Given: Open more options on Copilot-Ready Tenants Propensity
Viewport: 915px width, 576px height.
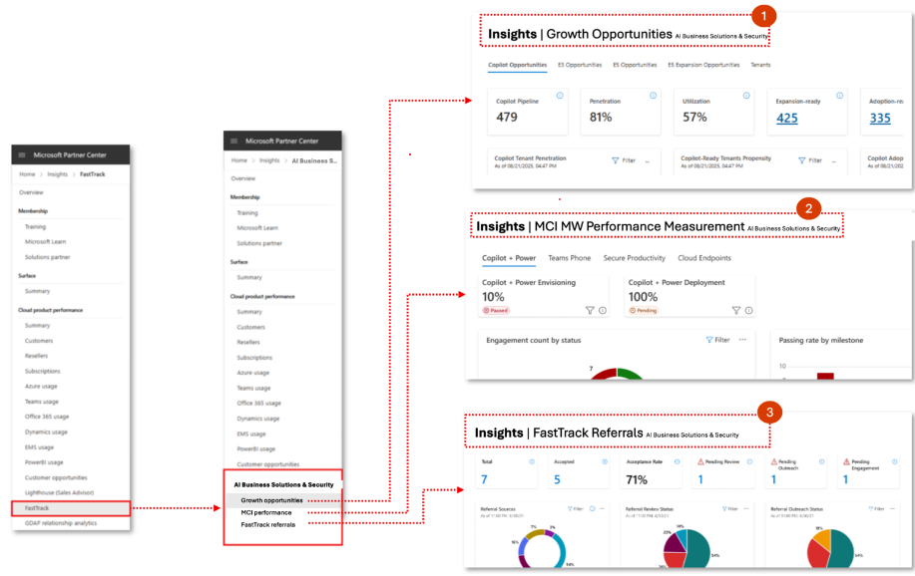Looking at the screenshot, I should [x=833, y=160].
